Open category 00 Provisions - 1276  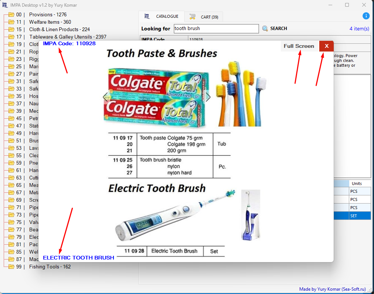(x=48, y=14)
